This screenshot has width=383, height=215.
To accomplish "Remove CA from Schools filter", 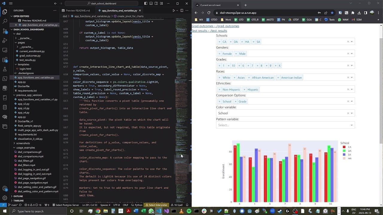I will (x=219, y=42).
